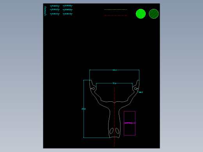The image size is (203, 152).
Task: Select the vertical dimension at top-left corner
Action: pos(45,11)
